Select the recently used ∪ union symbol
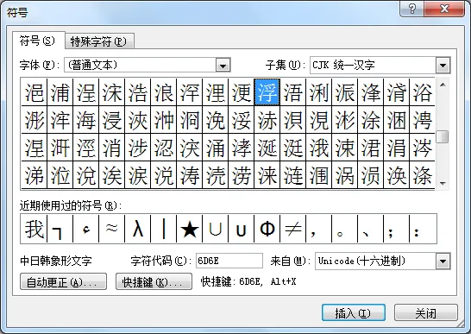Viewport: 471px width, 334px height. (x=216, y=229)
